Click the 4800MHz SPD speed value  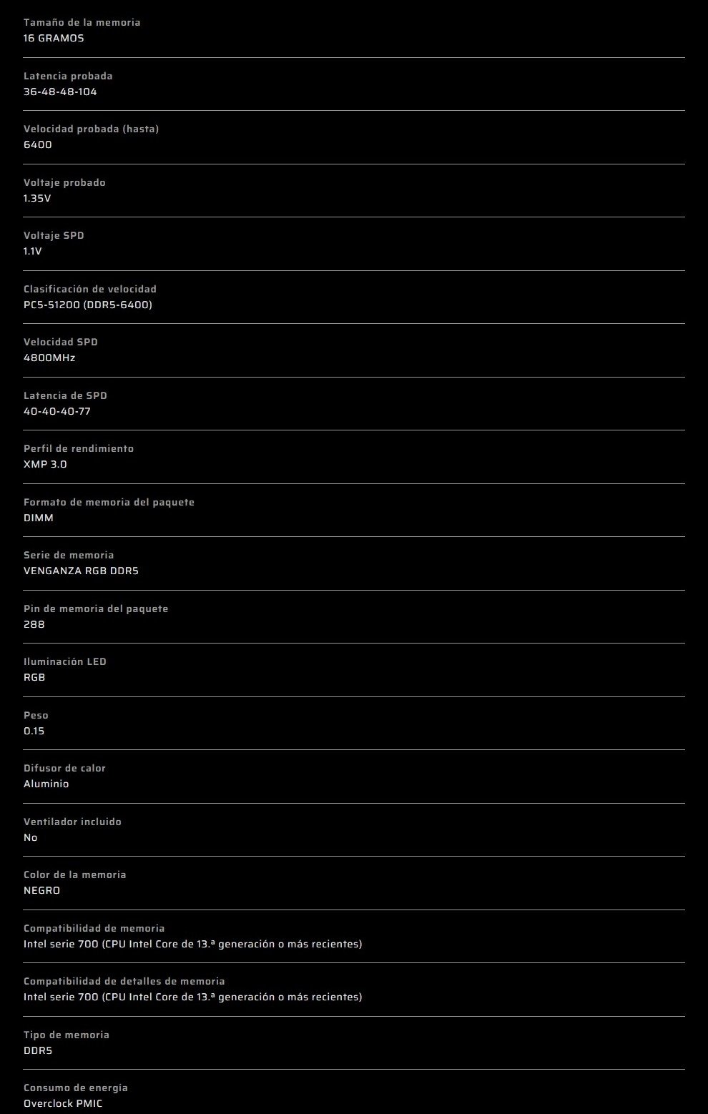point(49,358)
